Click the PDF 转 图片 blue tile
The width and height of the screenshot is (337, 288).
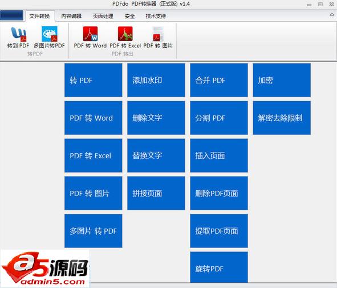(94, 193)
